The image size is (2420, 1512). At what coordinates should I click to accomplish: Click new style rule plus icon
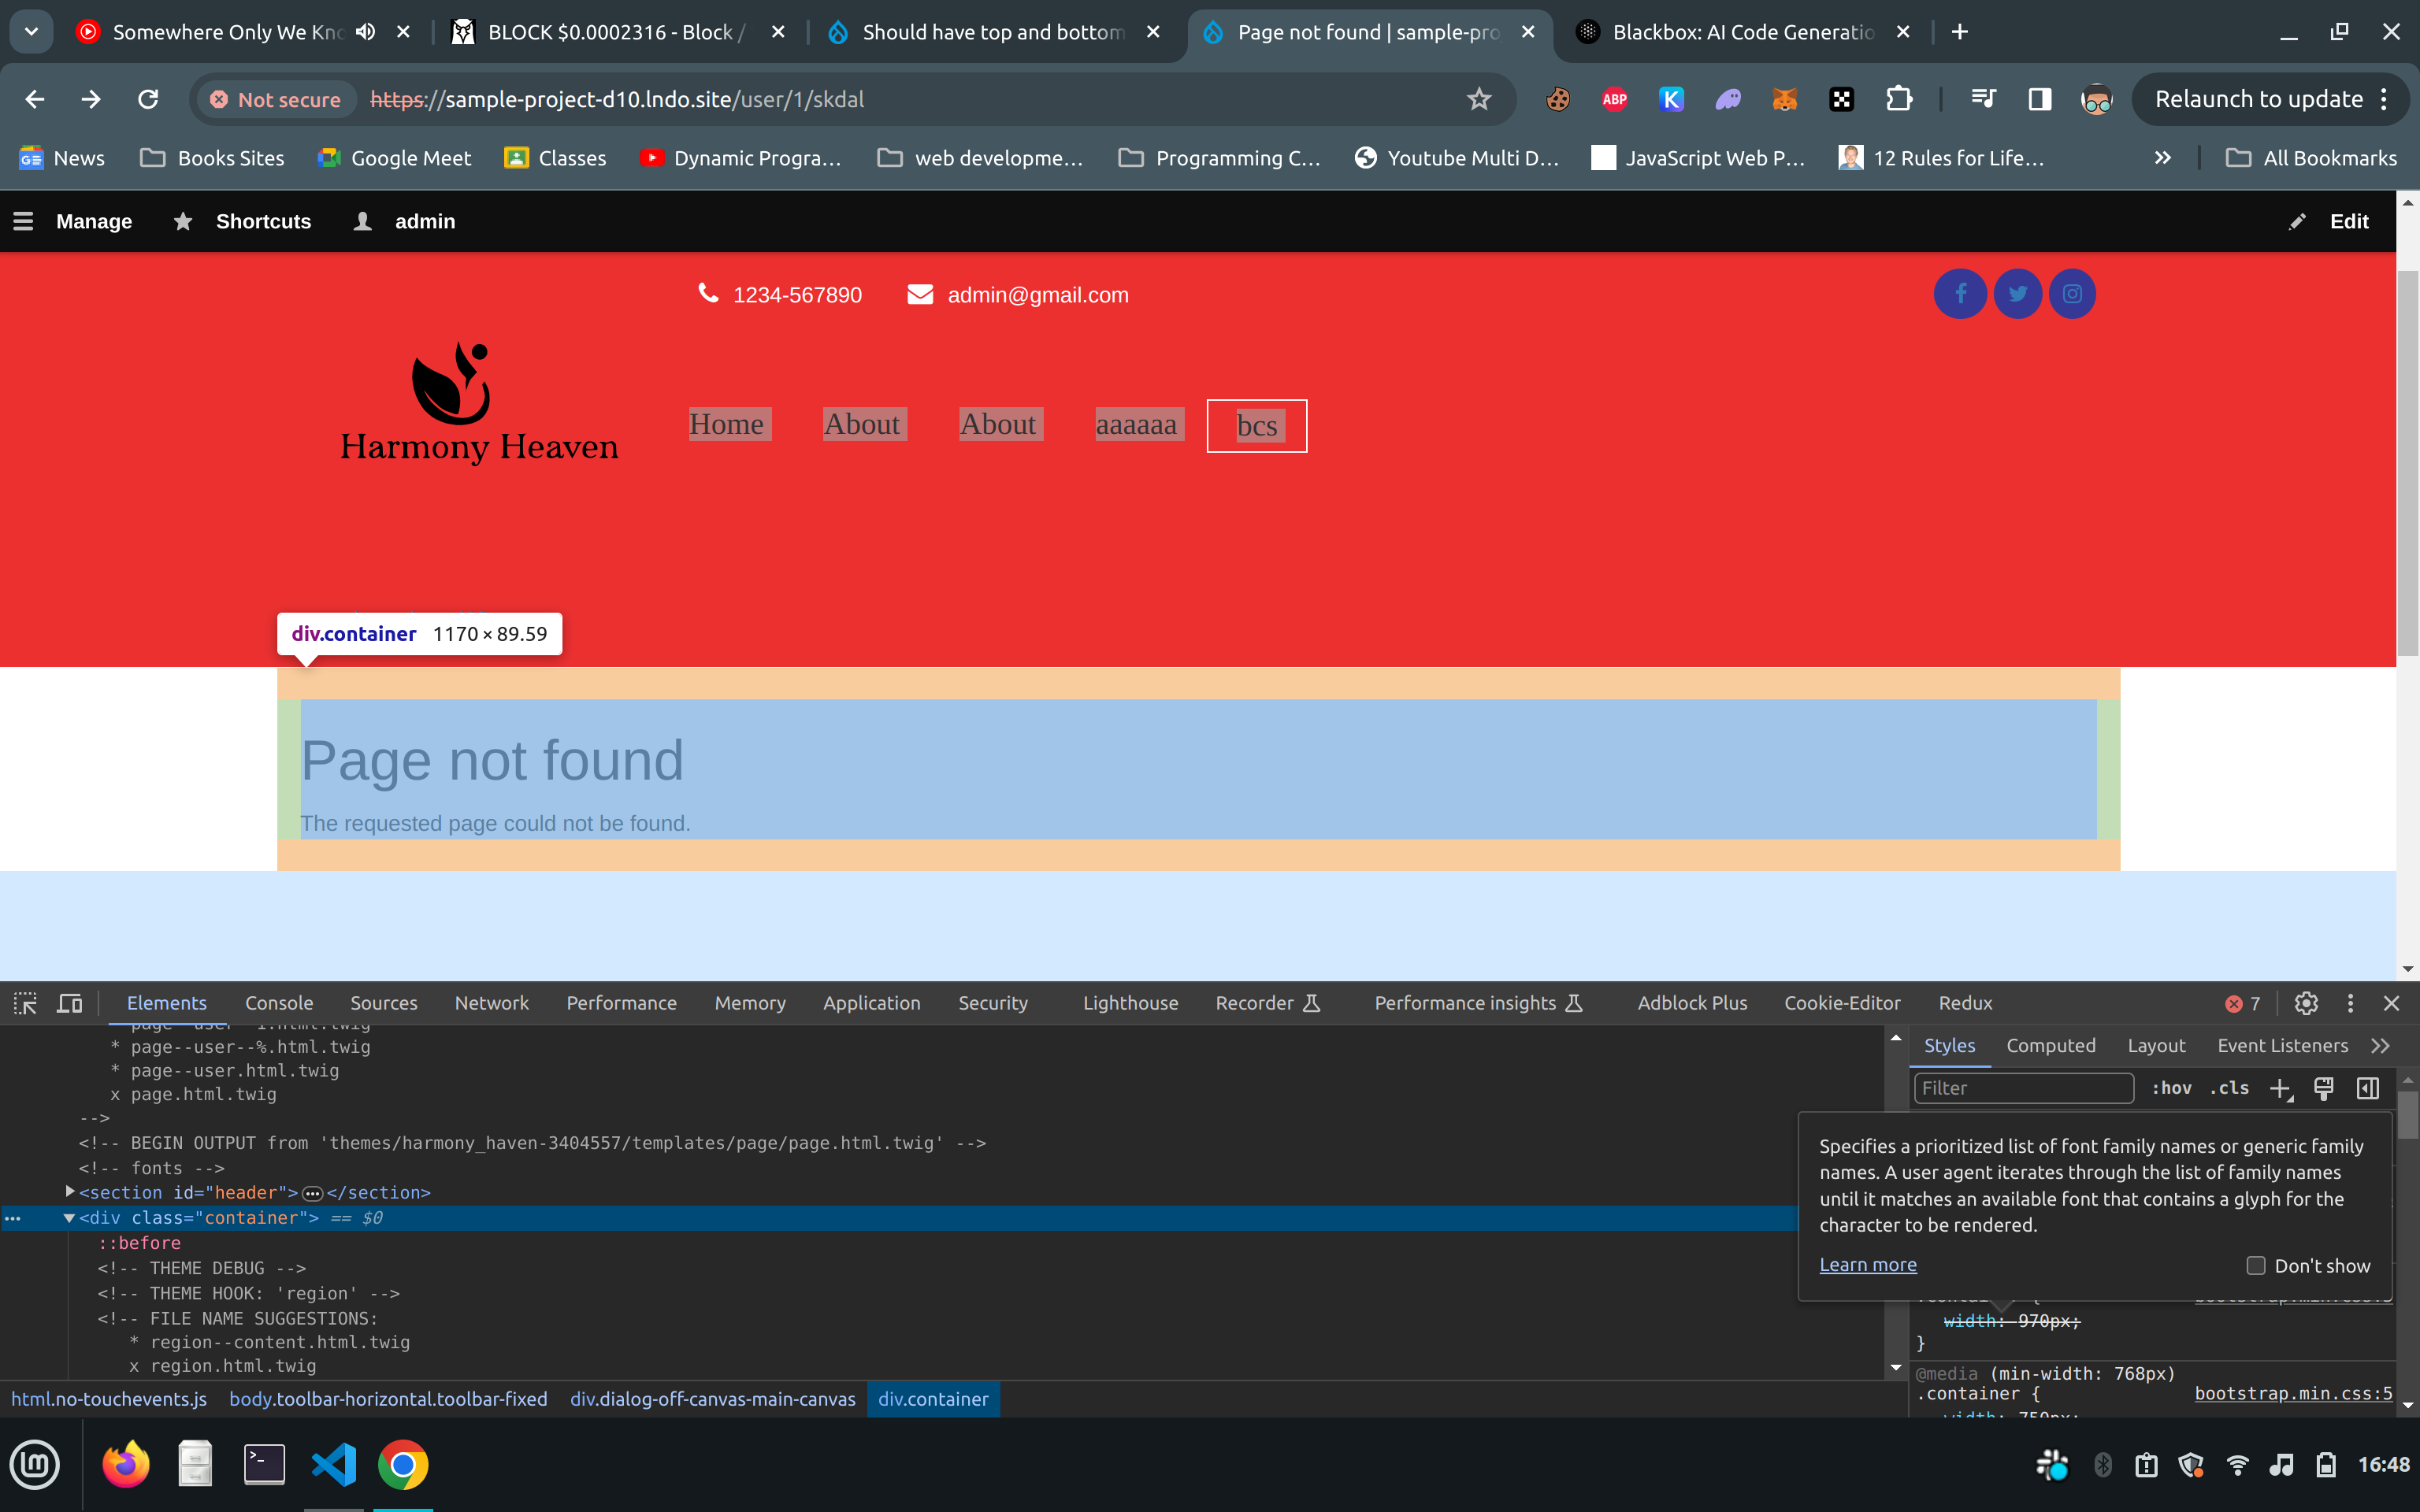2280,1088
